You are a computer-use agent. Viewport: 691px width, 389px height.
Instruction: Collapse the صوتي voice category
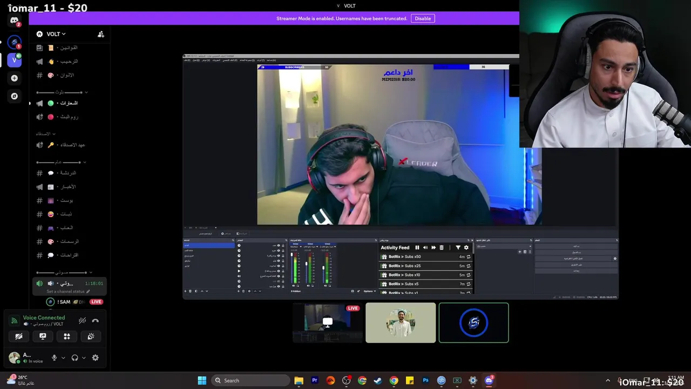click(64, 272)
